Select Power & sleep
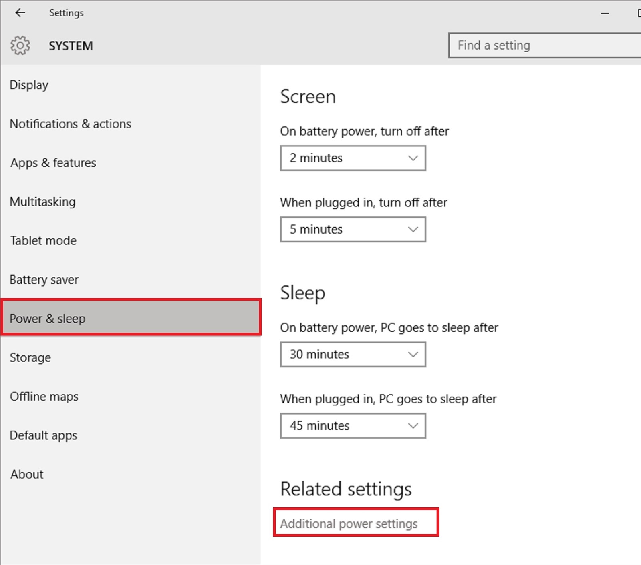The height and width of the screenshot is (565, 641). click(47, 318)
